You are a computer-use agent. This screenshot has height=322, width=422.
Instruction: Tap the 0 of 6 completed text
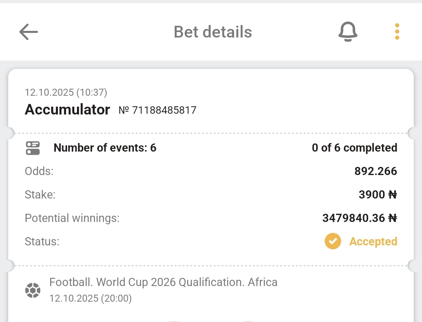coord(354,148)
